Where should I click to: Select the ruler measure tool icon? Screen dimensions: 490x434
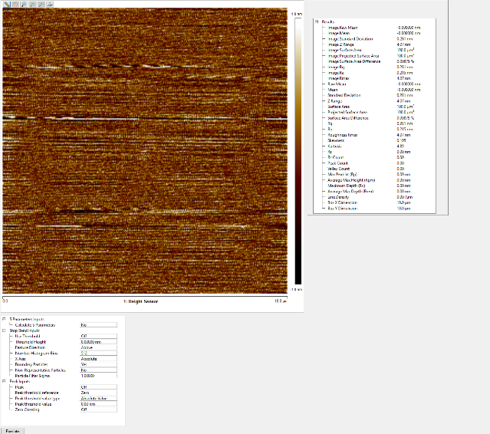pos(7,5)
